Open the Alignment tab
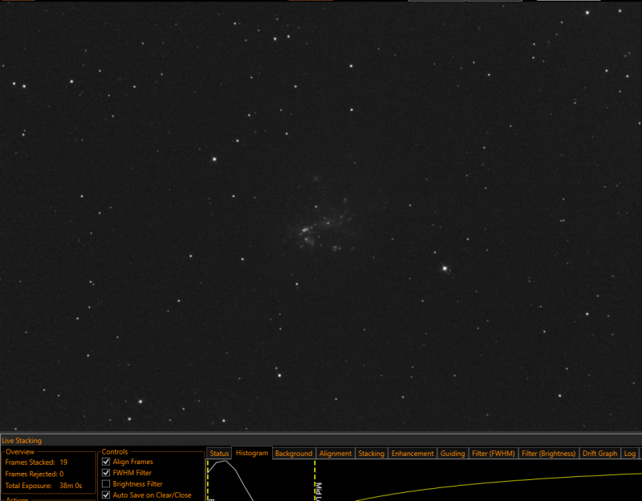 tap(335, 454)
